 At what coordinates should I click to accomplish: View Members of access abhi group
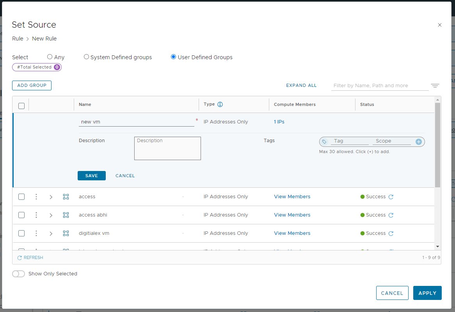(x=292, y=215)
